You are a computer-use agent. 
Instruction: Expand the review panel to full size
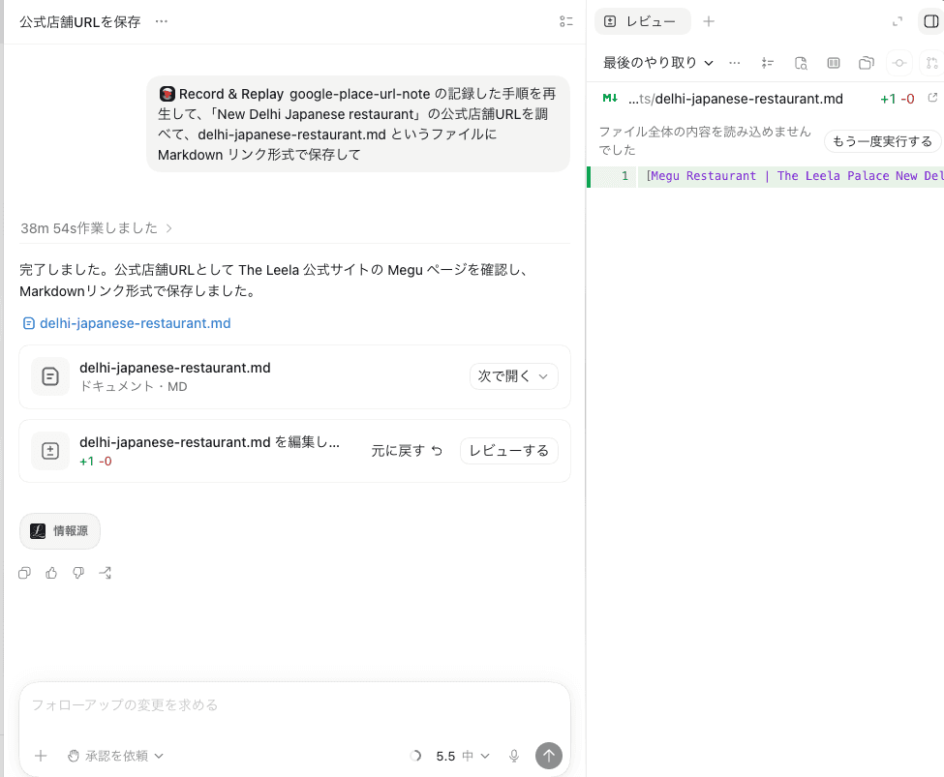897,21
